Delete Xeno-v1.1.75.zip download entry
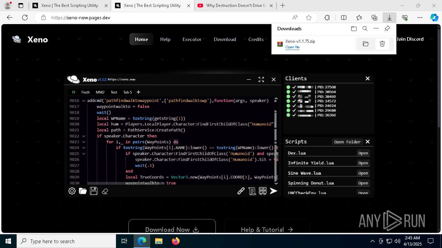 click(x=382, y=44)
